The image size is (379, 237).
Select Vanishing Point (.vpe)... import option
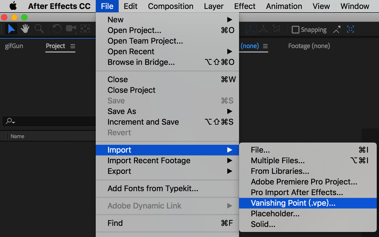pyautogui.click(x=308, y=203)
